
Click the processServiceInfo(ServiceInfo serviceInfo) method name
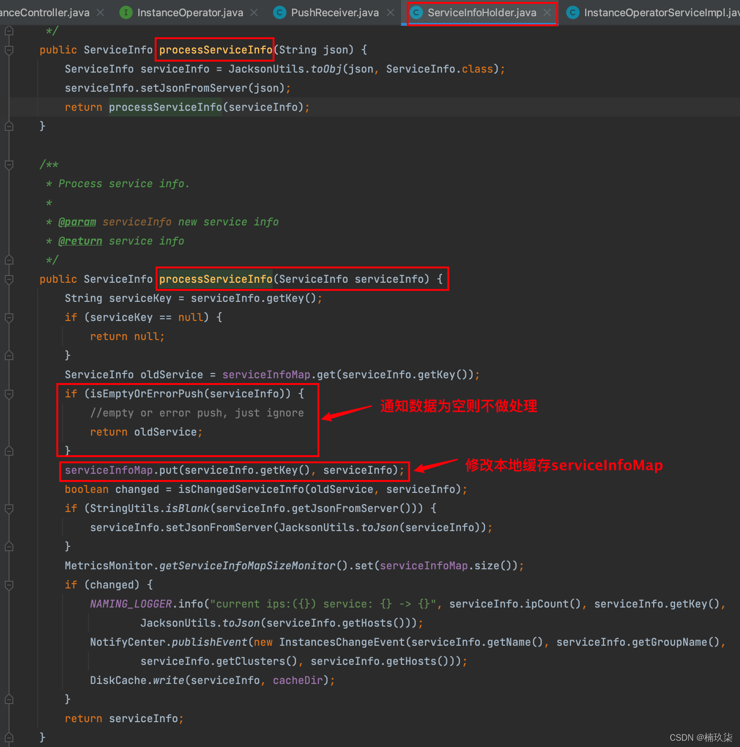[x=216, y=279]
